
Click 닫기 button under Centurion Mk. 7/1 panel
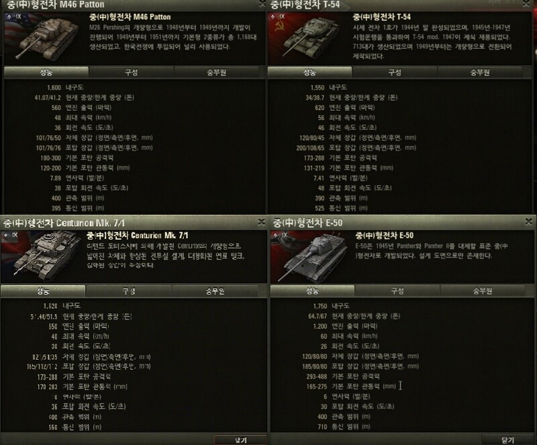pyautogui.click(x=240, y=440)
